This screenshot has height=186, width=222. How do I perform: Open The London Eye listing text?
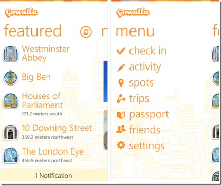pos(53,151)
